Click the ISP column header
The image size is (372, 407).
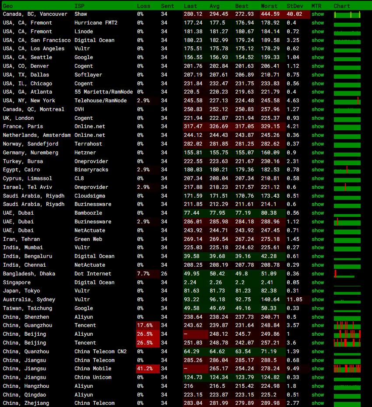pos(79,6)
